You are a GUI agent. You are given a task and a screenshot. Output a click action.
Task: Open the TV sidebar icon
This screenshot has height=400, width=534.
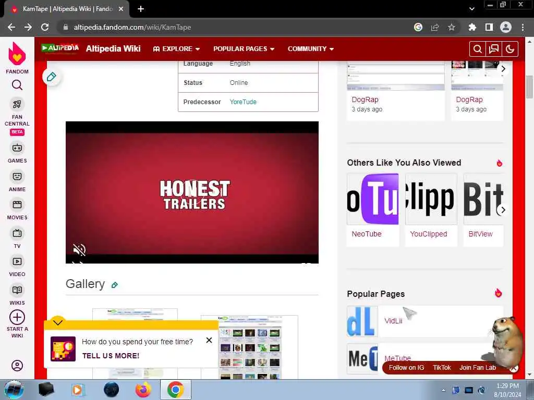pos(17,233)
